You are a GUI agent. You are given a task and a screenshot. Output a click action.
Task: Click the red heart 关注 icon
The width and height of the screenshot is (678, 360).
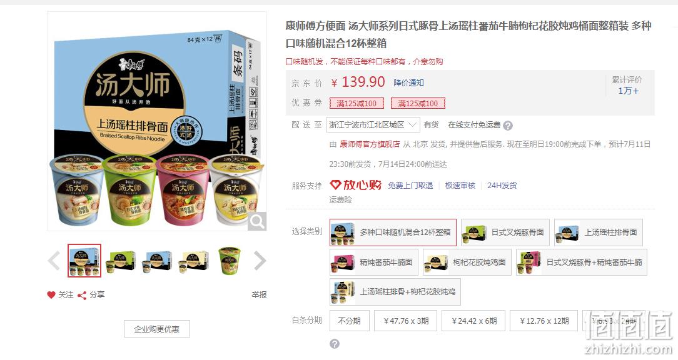(x=51, y=295)
